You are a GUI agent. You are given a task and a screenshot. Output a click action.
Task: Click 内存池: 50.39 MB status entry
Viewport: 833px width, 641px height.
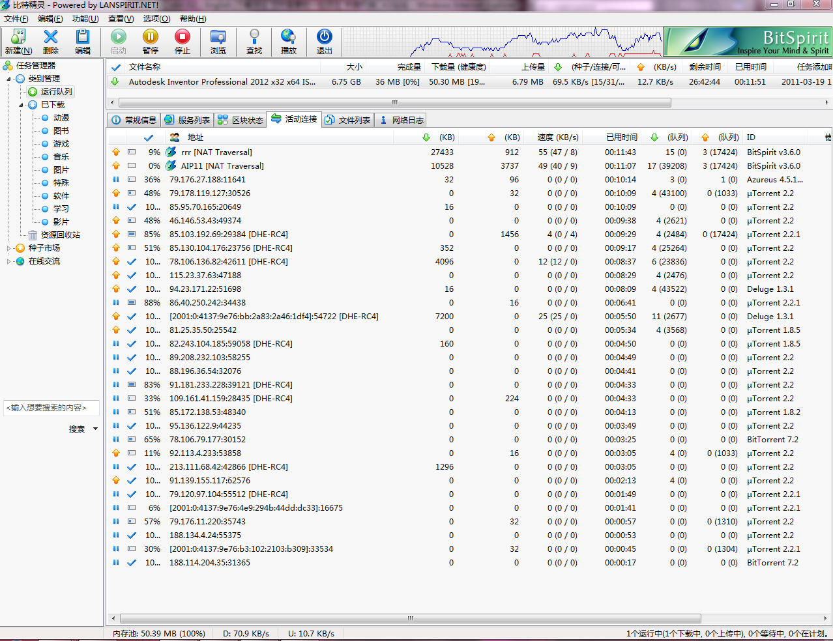pyautogui.click(x=159, y=633)
